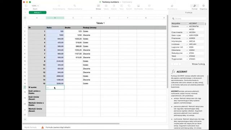231x130 pixels.
Task: Click the W sumie: label cell
Action: point(37,87)
